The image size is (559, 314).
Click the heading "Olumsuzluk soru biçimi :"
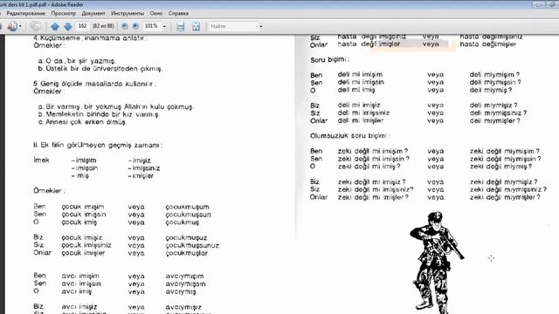(x=350, y=136)
